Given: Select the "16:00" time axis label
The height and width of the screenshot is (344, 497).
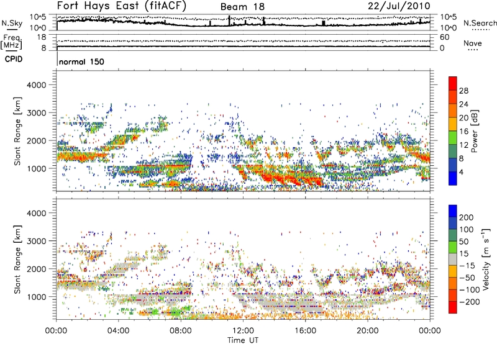Looking at the screenshot, I should pos(305,331).
